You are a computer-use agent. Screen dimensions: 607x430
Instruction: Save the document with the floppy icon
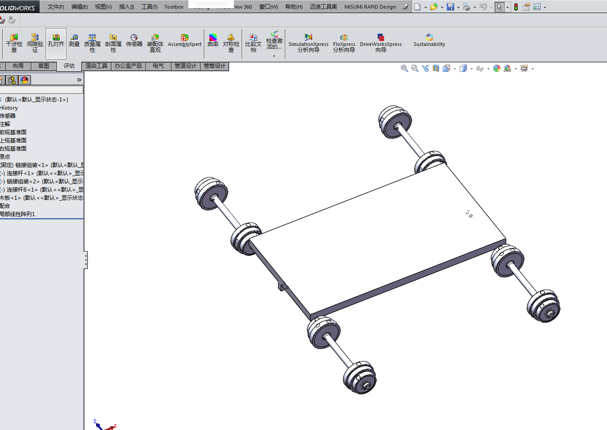tap(450, 7)
